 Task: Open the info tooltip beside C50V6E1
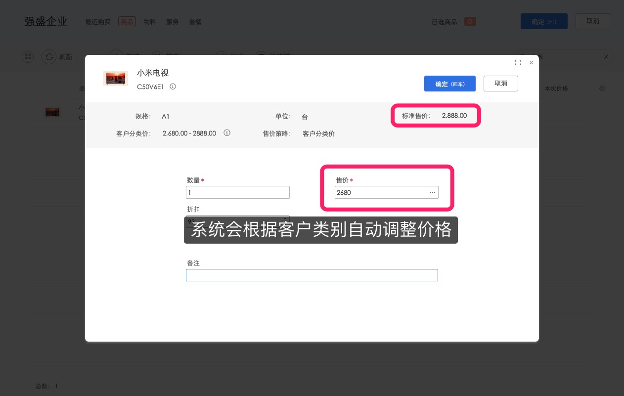[x=173, y=87]
